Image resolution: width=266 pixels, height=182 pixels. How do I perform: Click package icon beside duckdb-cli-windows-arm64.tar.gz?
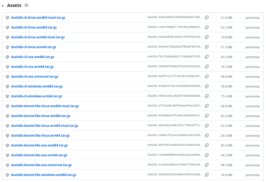(x=7, y=96)
